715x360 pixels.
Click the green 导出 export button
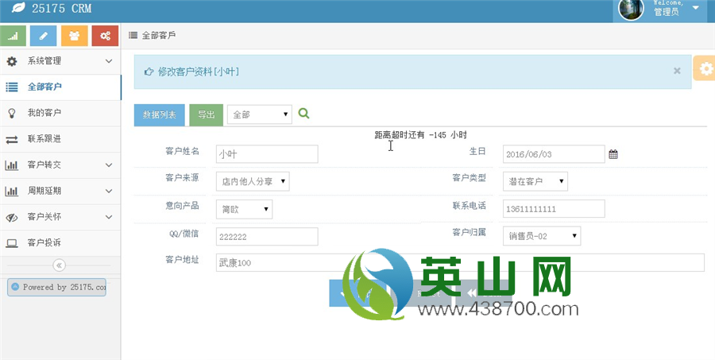pyautogui.click(x=206, y=114)
